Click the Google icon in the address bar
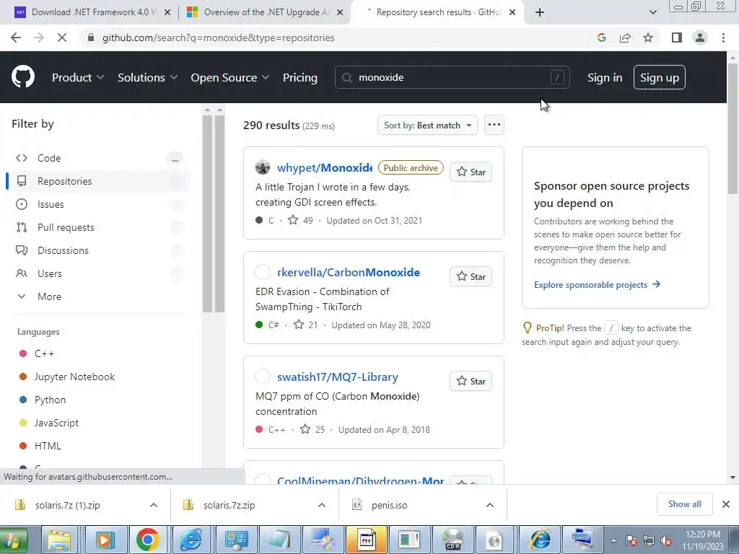Screen dimensions: 739x554 601,38
